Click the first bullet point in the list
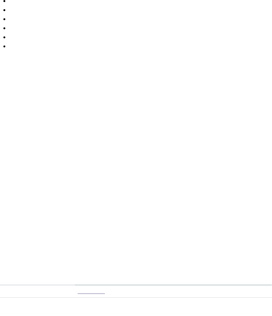 coord(5,1)
